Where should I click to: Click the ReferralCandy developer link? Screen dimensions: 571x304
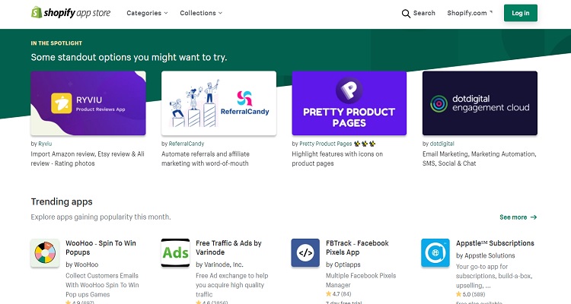[x=187, y=144]
